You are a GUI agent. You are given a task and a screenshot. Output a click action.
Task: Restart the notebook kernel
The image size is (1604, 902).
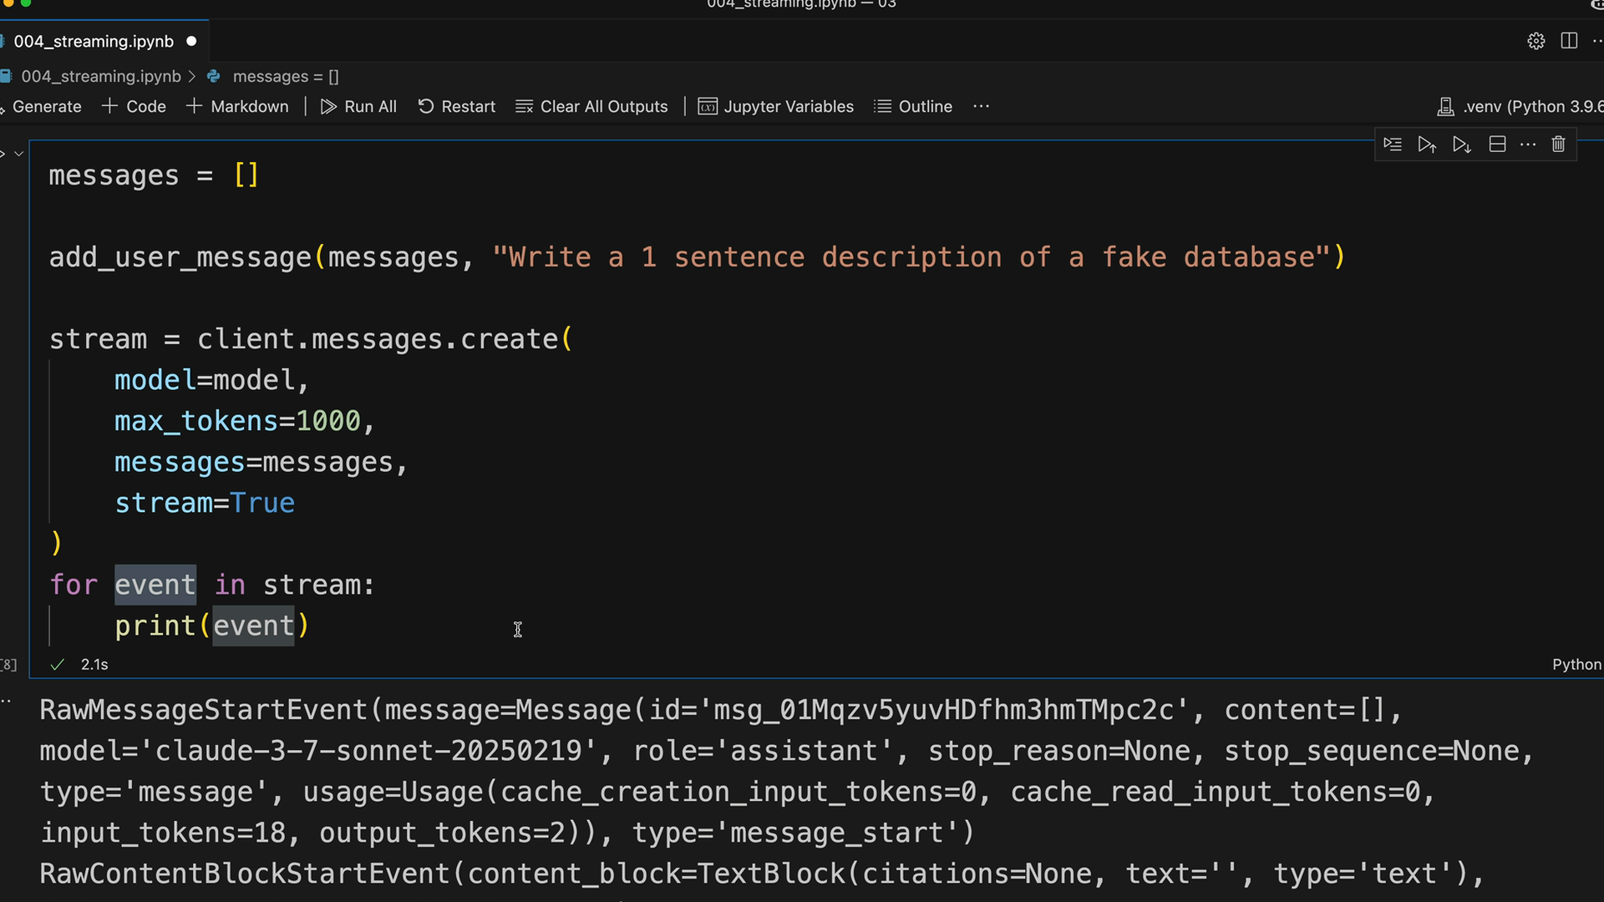pos(456,106)
